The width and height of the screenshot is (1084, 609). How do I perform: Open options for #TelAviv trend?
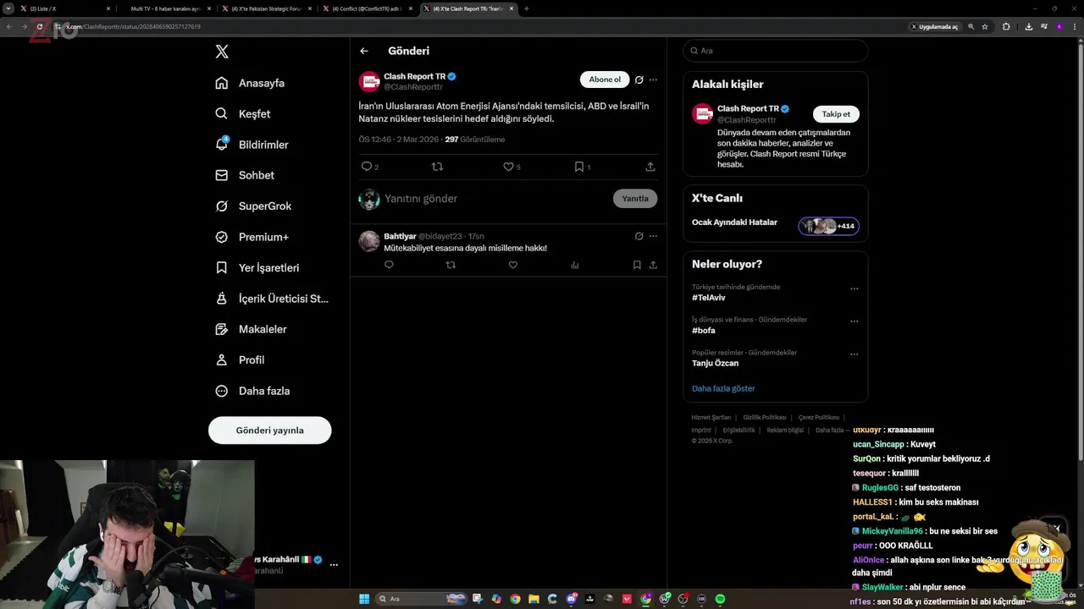pos(854,288)
